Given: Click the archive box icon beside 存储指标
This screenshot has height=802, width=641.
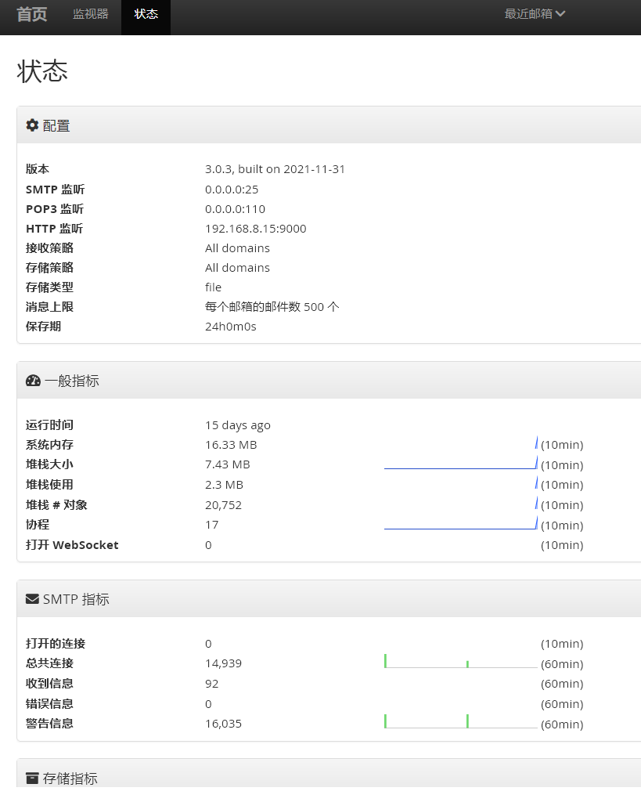Looking at the screenshot, I should [32, 778].
